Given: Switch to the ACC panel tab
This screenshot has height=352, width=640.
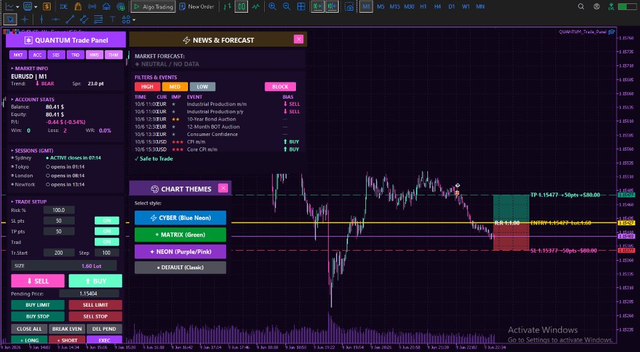Looking at the screenshot, I should tap(37, 55).
